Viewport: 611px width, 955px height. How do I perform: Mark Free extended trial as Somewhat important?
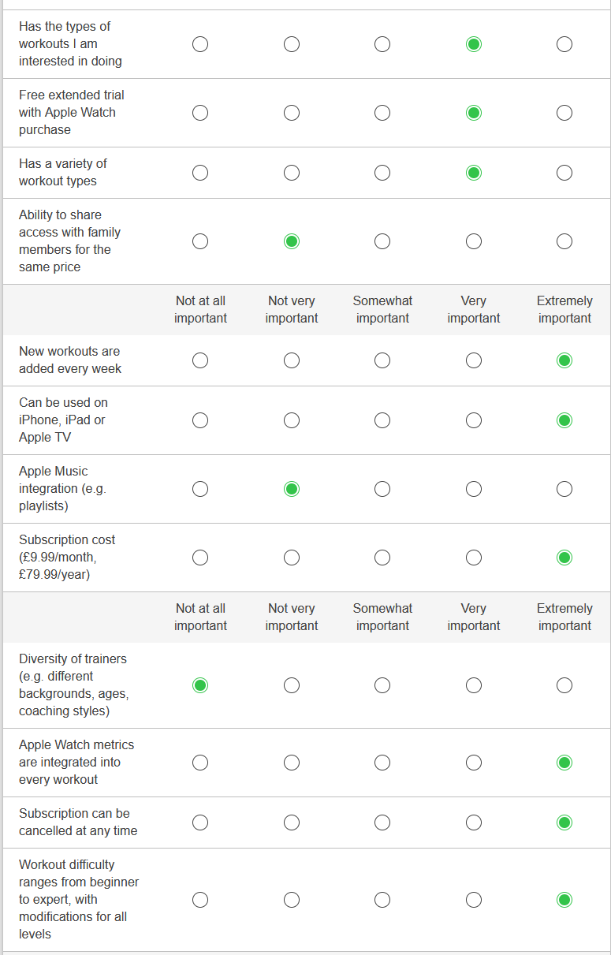(x=382, y=113)
